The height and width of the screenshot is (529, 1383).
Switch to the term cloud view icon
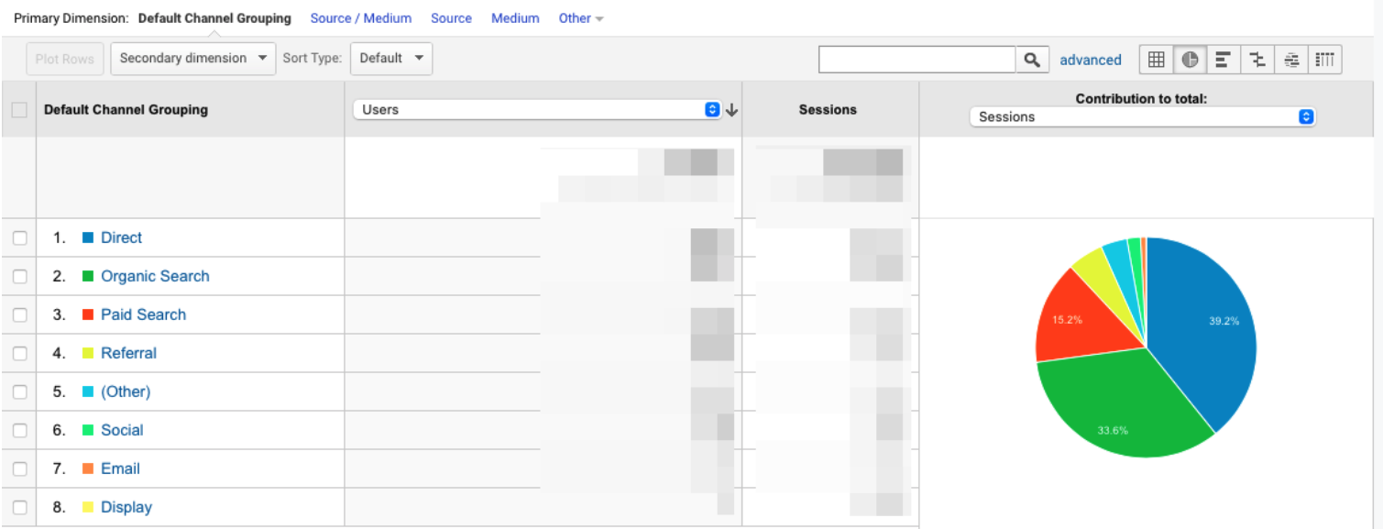tap(1291, 60)
